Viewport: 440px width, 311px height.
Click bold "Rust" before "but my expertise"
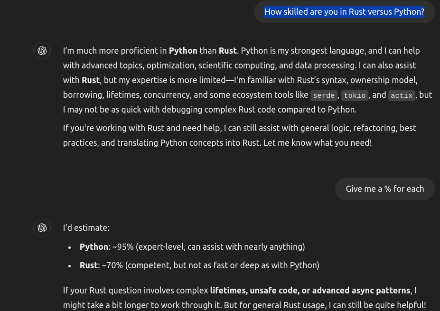click(91, 80)
